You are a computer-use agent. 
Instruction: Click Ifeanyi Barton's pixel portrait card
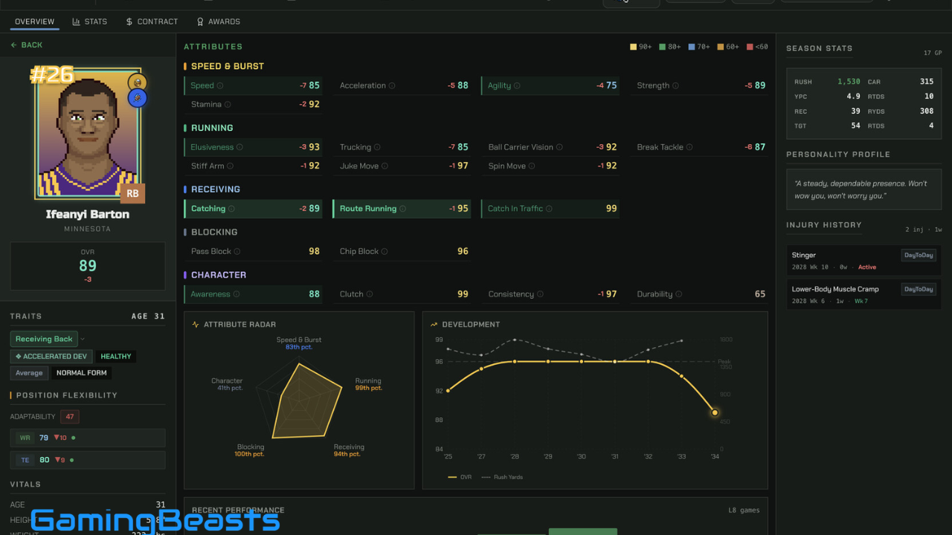coord(87,134)
